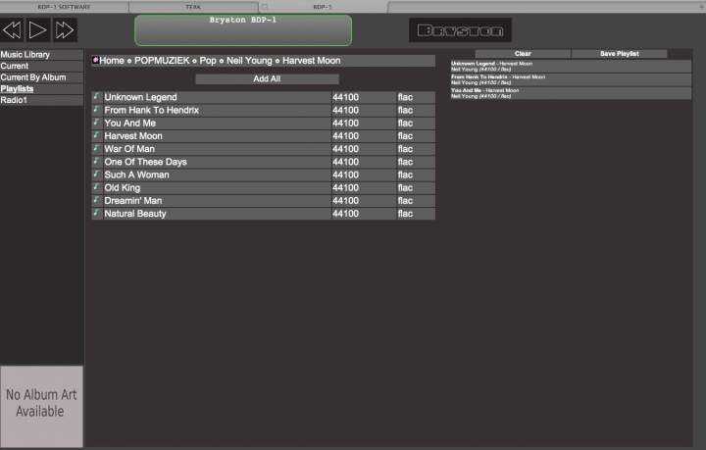Image resolution: width=706 pixels, height=450 pixels.
Task: Open the Playlists section
Action: pyautogui.click(x=41, y=88)
